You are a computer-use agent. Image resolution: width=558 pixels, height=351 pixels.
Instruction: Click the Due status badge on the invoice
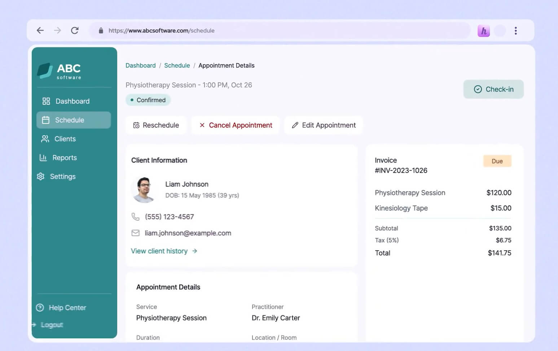pos(497,161)
